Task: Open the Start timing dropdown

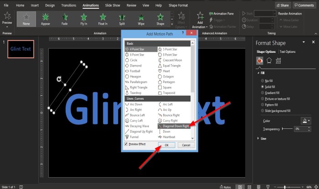Action: pyautogui.click(x=274, y=14)
